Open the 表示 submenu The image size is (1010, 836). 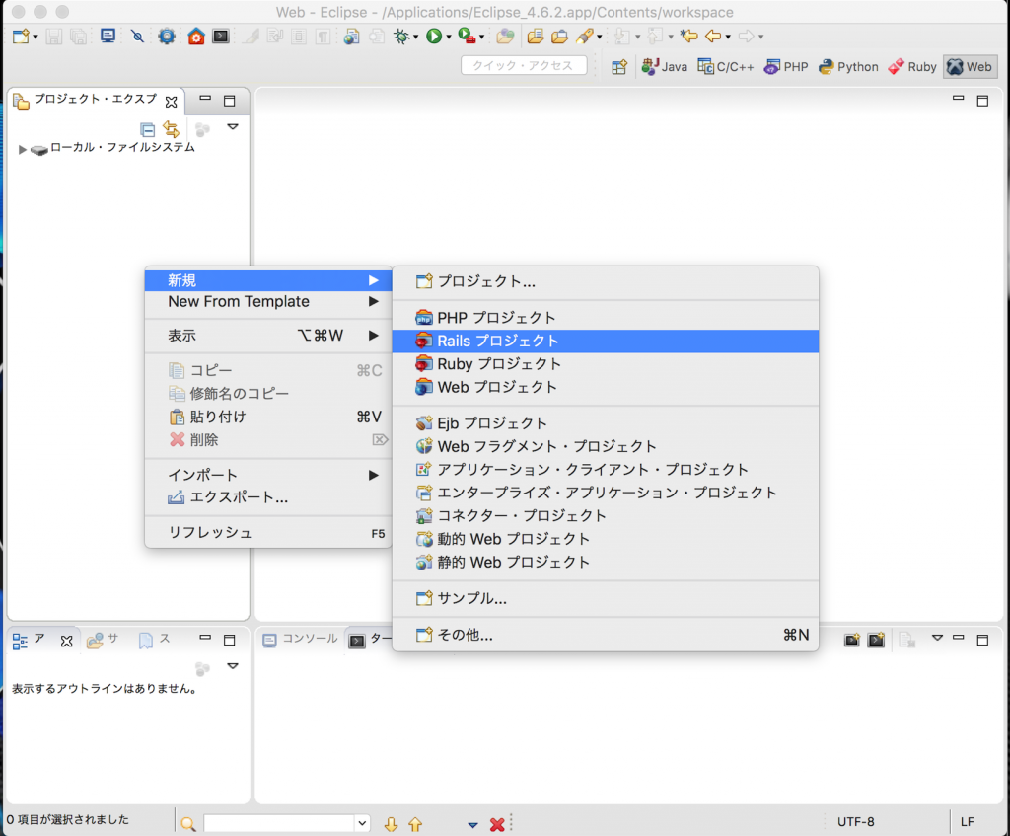click(268, 336)
